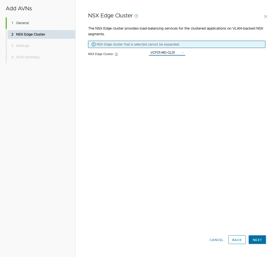The width and height of the screenshot is (279, 257).
Task: Select step 2 NSX Edge Cluster
Action: [31, 34]
